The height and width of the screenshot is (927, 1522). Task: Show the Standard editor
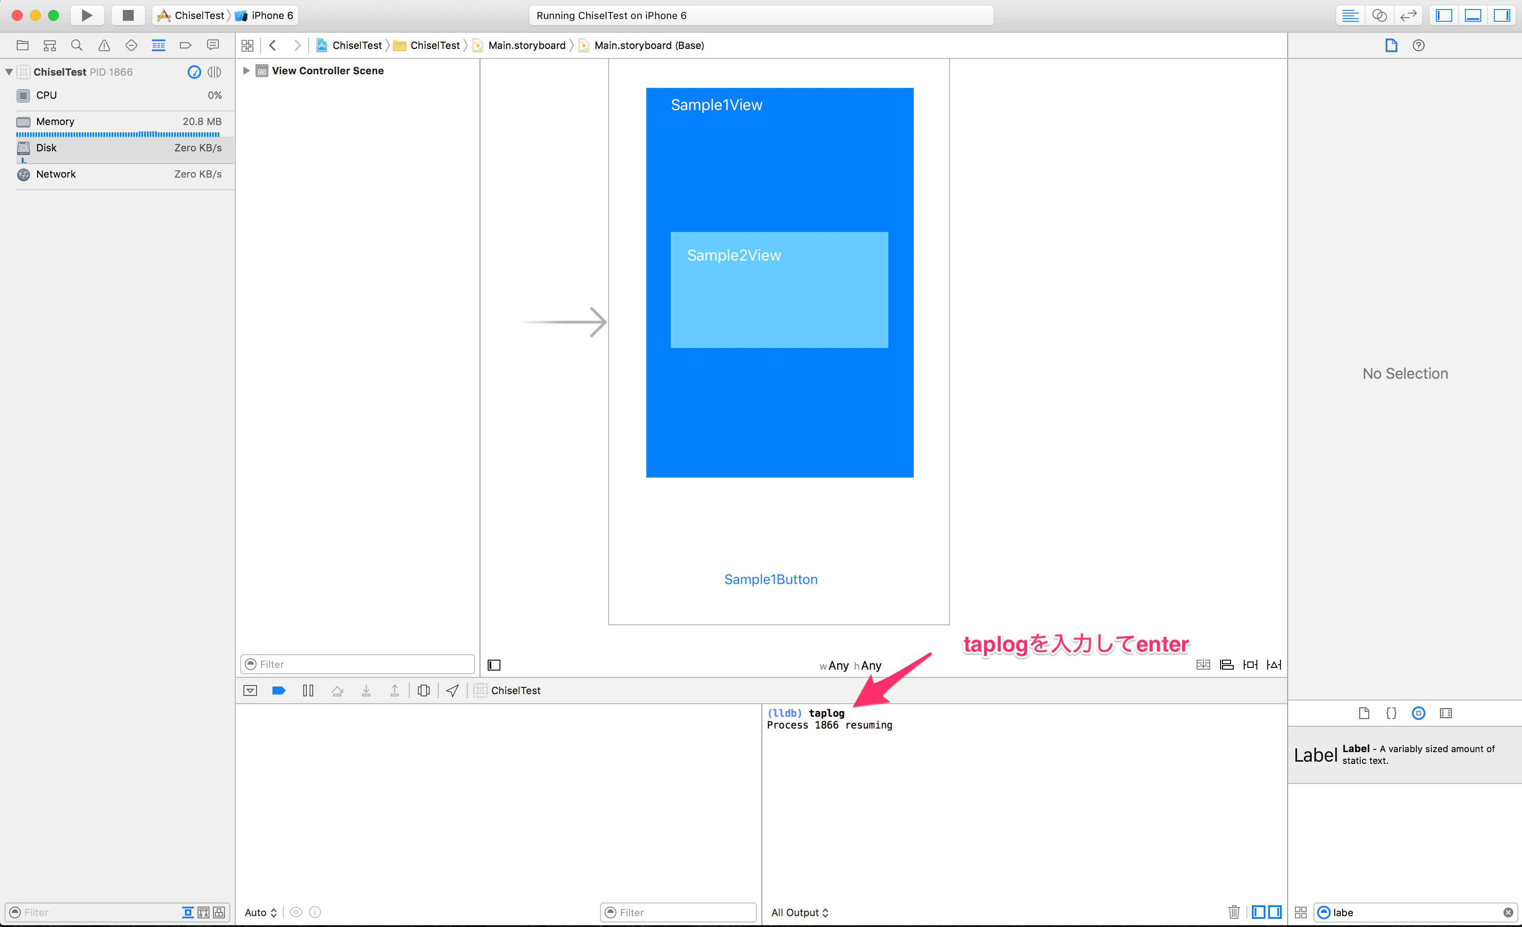[x=1350, y=15]
